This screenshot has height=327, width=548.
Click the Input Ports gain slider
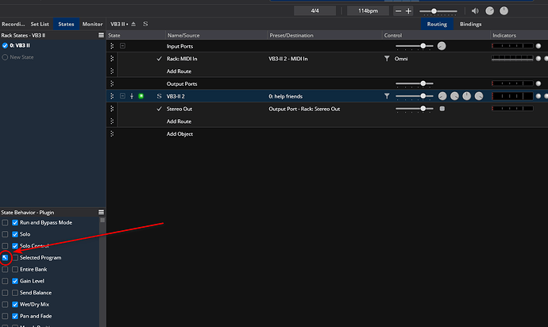(x=415, y=46)
